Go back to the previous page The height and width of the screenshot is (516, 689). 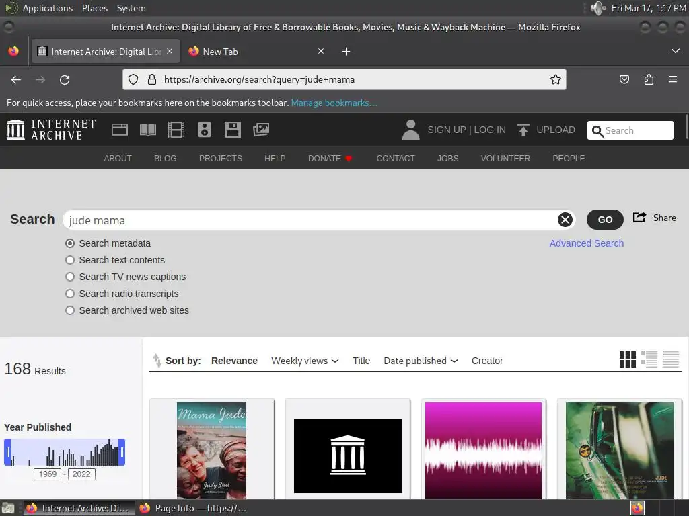click(16, 80)
